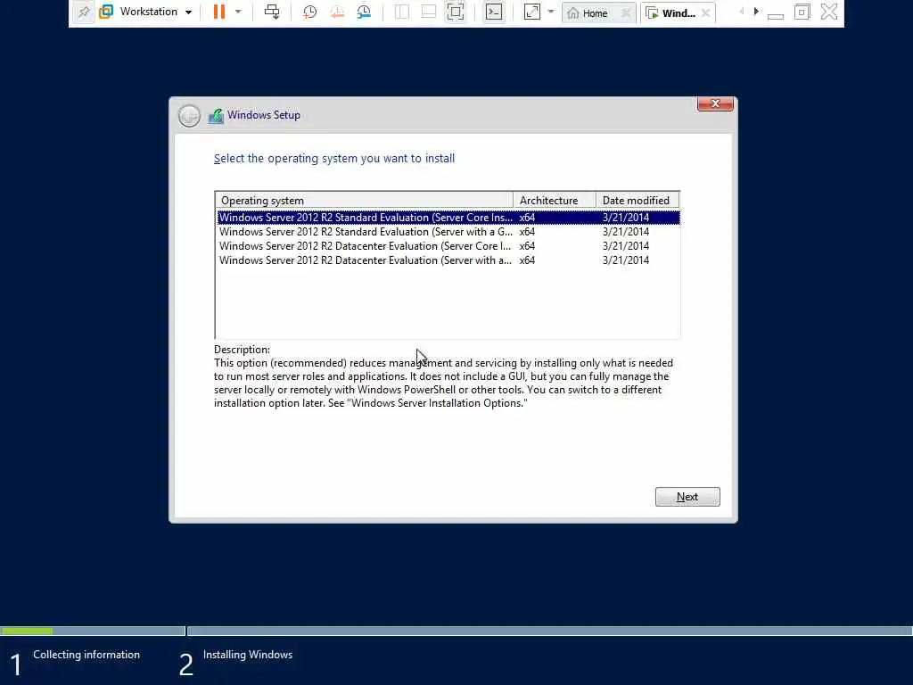Click the Operating system column header
The width and height of the screenshot is (913, 685).
coord(365,201)
